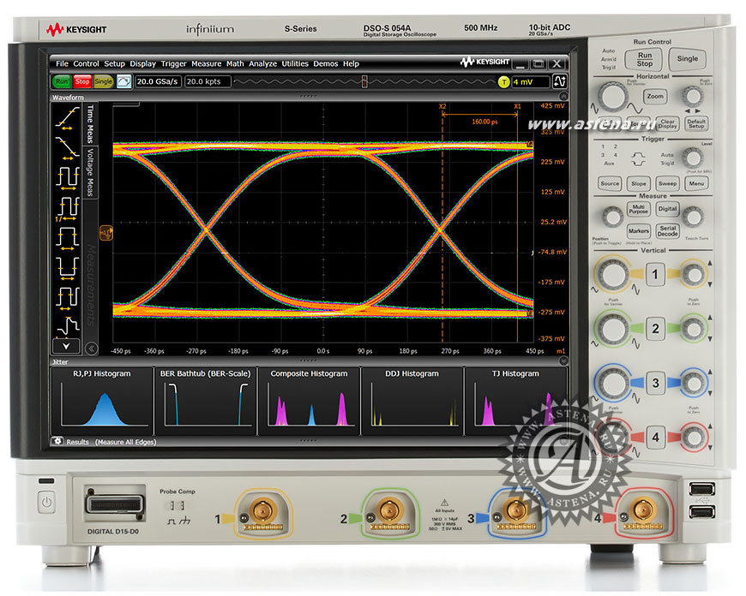This screenshot has height=596, width=746.
Task: Click the yellow on-screen Single button
Action: [x=103, y=81]
